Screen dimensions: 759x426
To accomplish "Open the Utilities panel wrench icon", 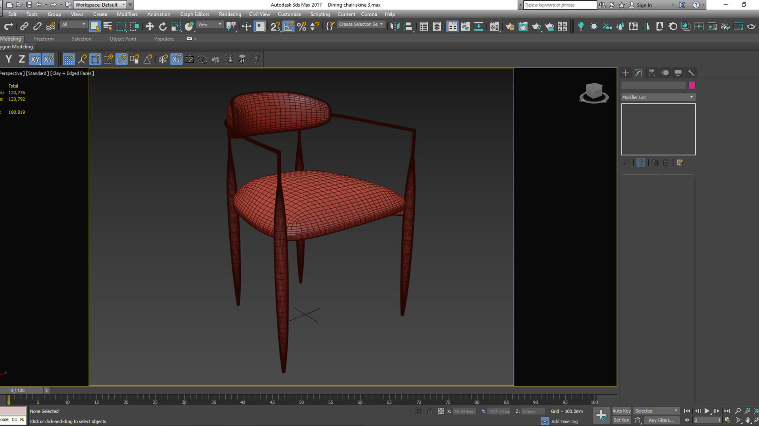I will point(691,73).
